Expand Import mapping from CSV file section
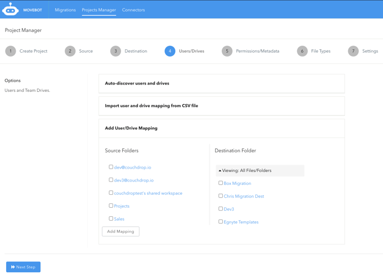Screen dimensions: 383x280 (x=151, y=106)
